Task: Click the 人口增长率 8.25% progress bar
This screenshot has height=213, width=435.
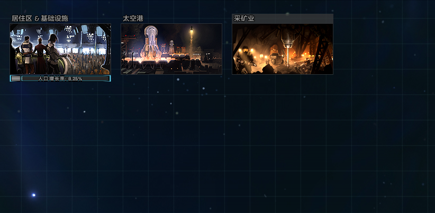Action: (x=66, y=78)
